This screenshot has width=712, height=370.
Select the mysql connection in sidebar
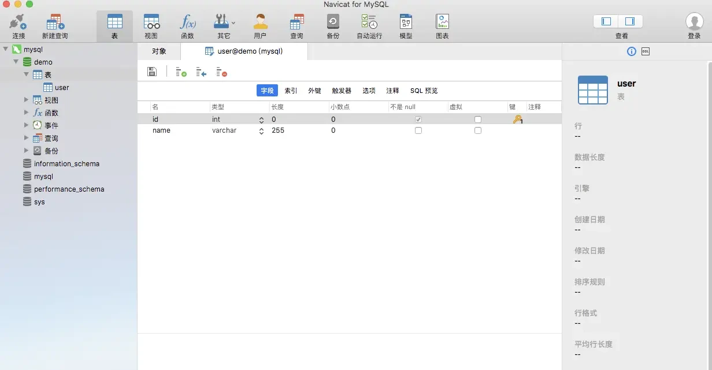tap(33, 49)
